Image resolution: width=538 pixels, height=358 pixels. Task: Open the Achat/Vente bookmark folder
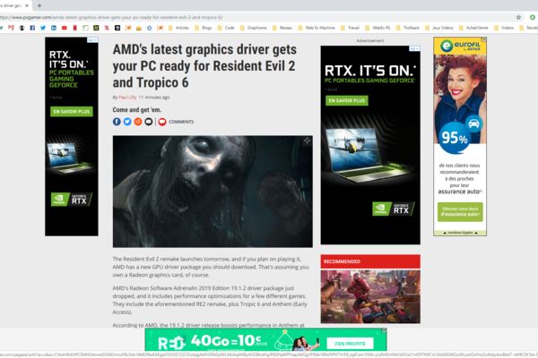[x=473, y=28]
